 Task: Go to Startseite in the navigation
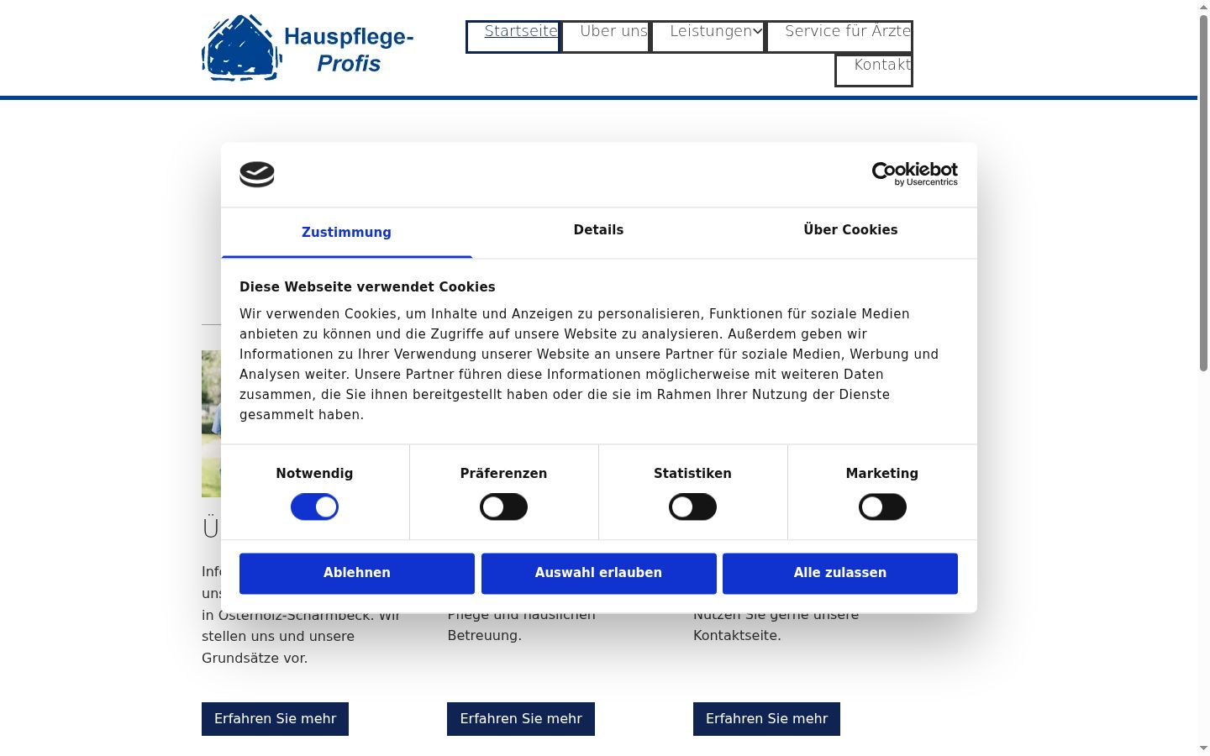[x=513, y=37]
